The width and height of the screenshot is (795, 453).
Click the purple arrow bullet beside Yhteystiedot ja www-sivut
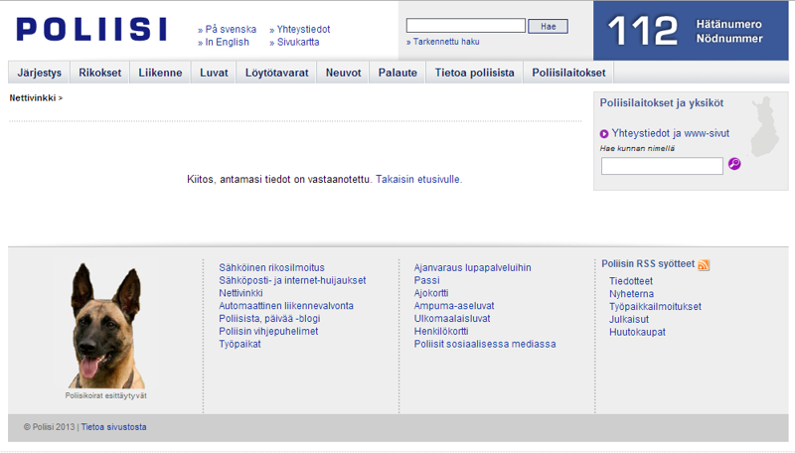click(x=604, y=134)
